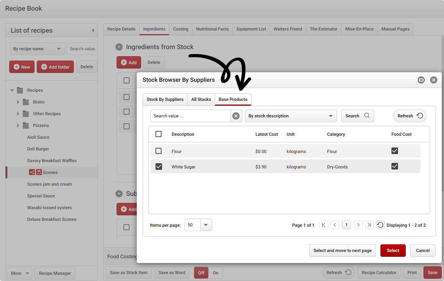
Task: Click the Recipe Calculator button
Action: coord(379,273)
